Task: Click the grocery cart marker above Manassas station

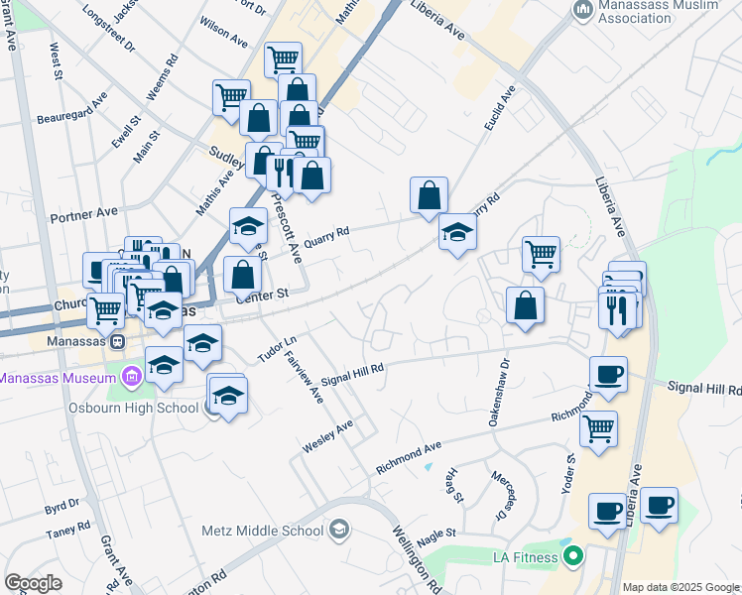Action: 106,311
